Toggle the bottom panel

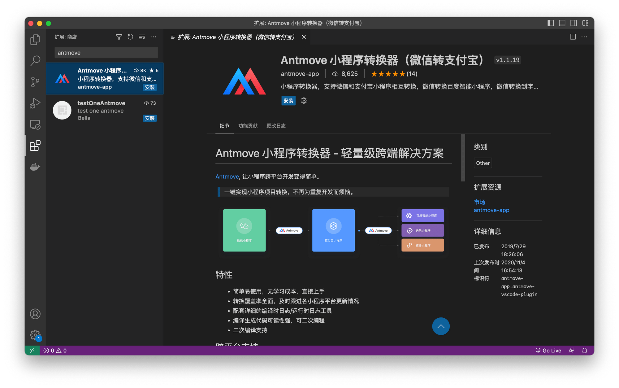(x=562, y=23)
